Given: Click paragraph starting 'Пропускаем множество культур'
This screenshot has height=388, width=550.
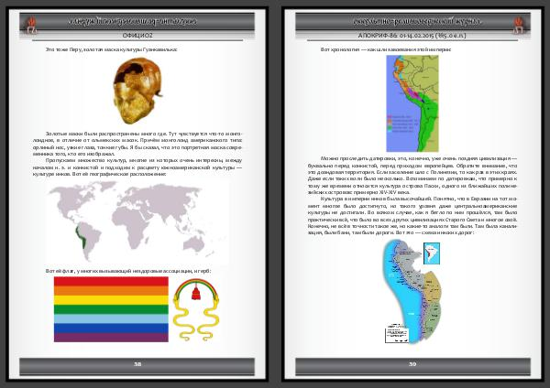Looking at the screenshot, I should tap(137, 167).
